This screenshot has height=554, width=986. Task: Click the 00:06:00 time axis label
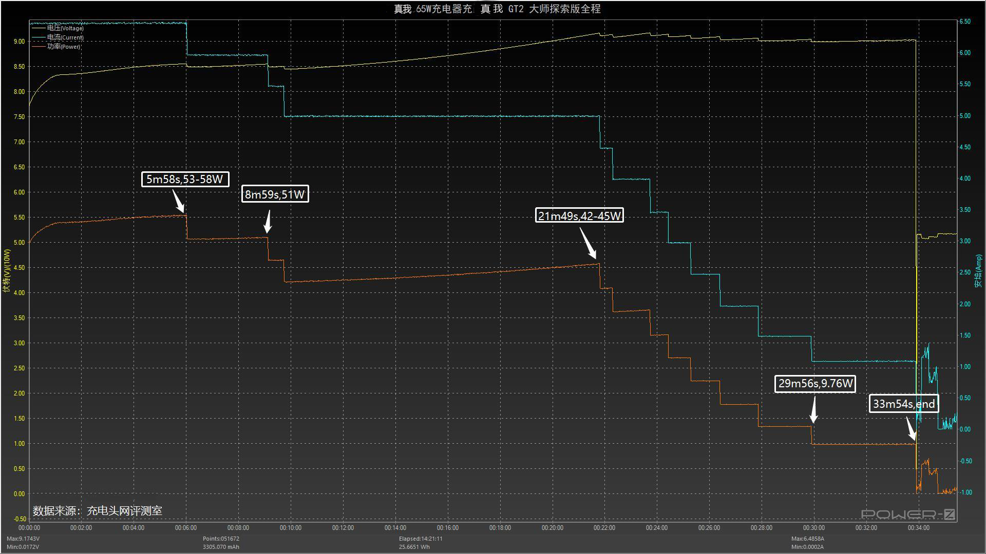click(186, 528)
